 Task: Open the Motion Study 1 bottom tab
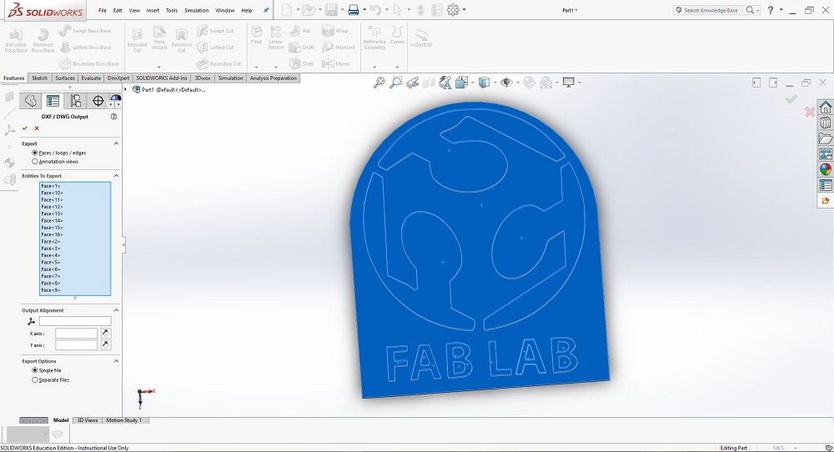(124, 420)
